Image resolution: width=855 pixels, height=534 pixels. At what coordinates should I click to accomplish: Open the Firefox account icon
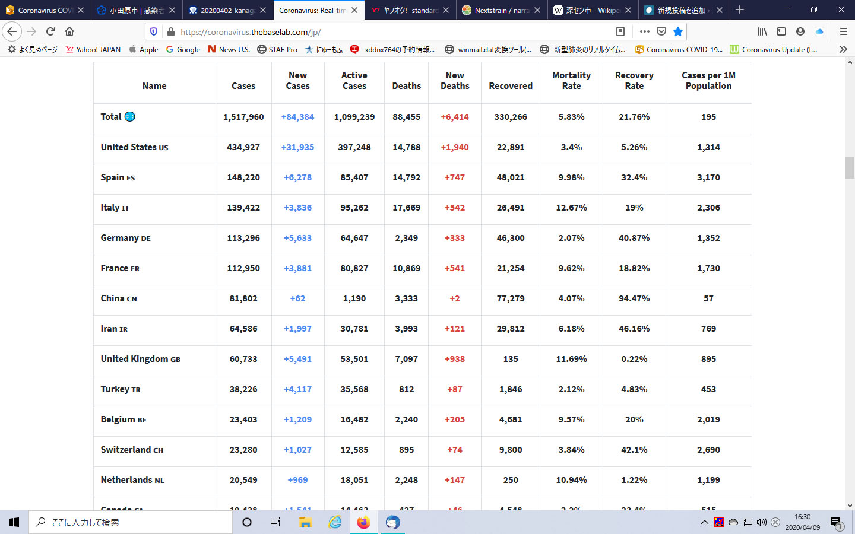tap(800, 31)
